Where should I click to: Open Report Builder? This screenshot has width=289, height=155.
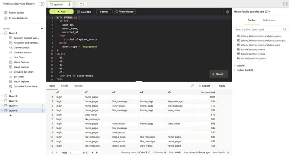click(17, 13)
